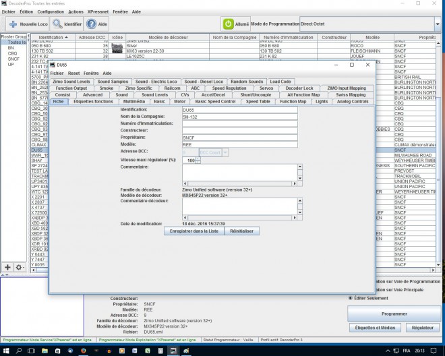Click the Commentaire décodeur horizontal scrollbar right arrow
This screenshot has height=356, width=445.
(295, 218)
